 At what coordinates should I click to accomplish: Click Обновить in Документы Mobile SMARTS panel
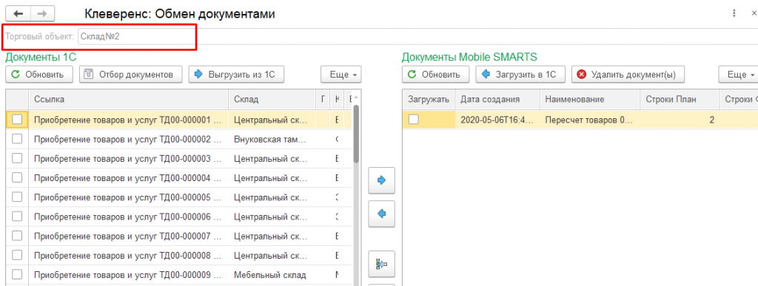(x=435, y=75)
